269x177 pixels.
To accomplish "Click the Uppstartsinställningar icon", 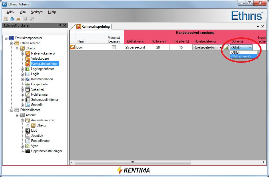I will (x=28, y=151).
